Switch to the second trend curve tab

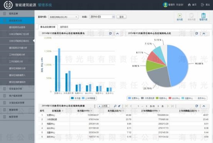coord(64,27)
